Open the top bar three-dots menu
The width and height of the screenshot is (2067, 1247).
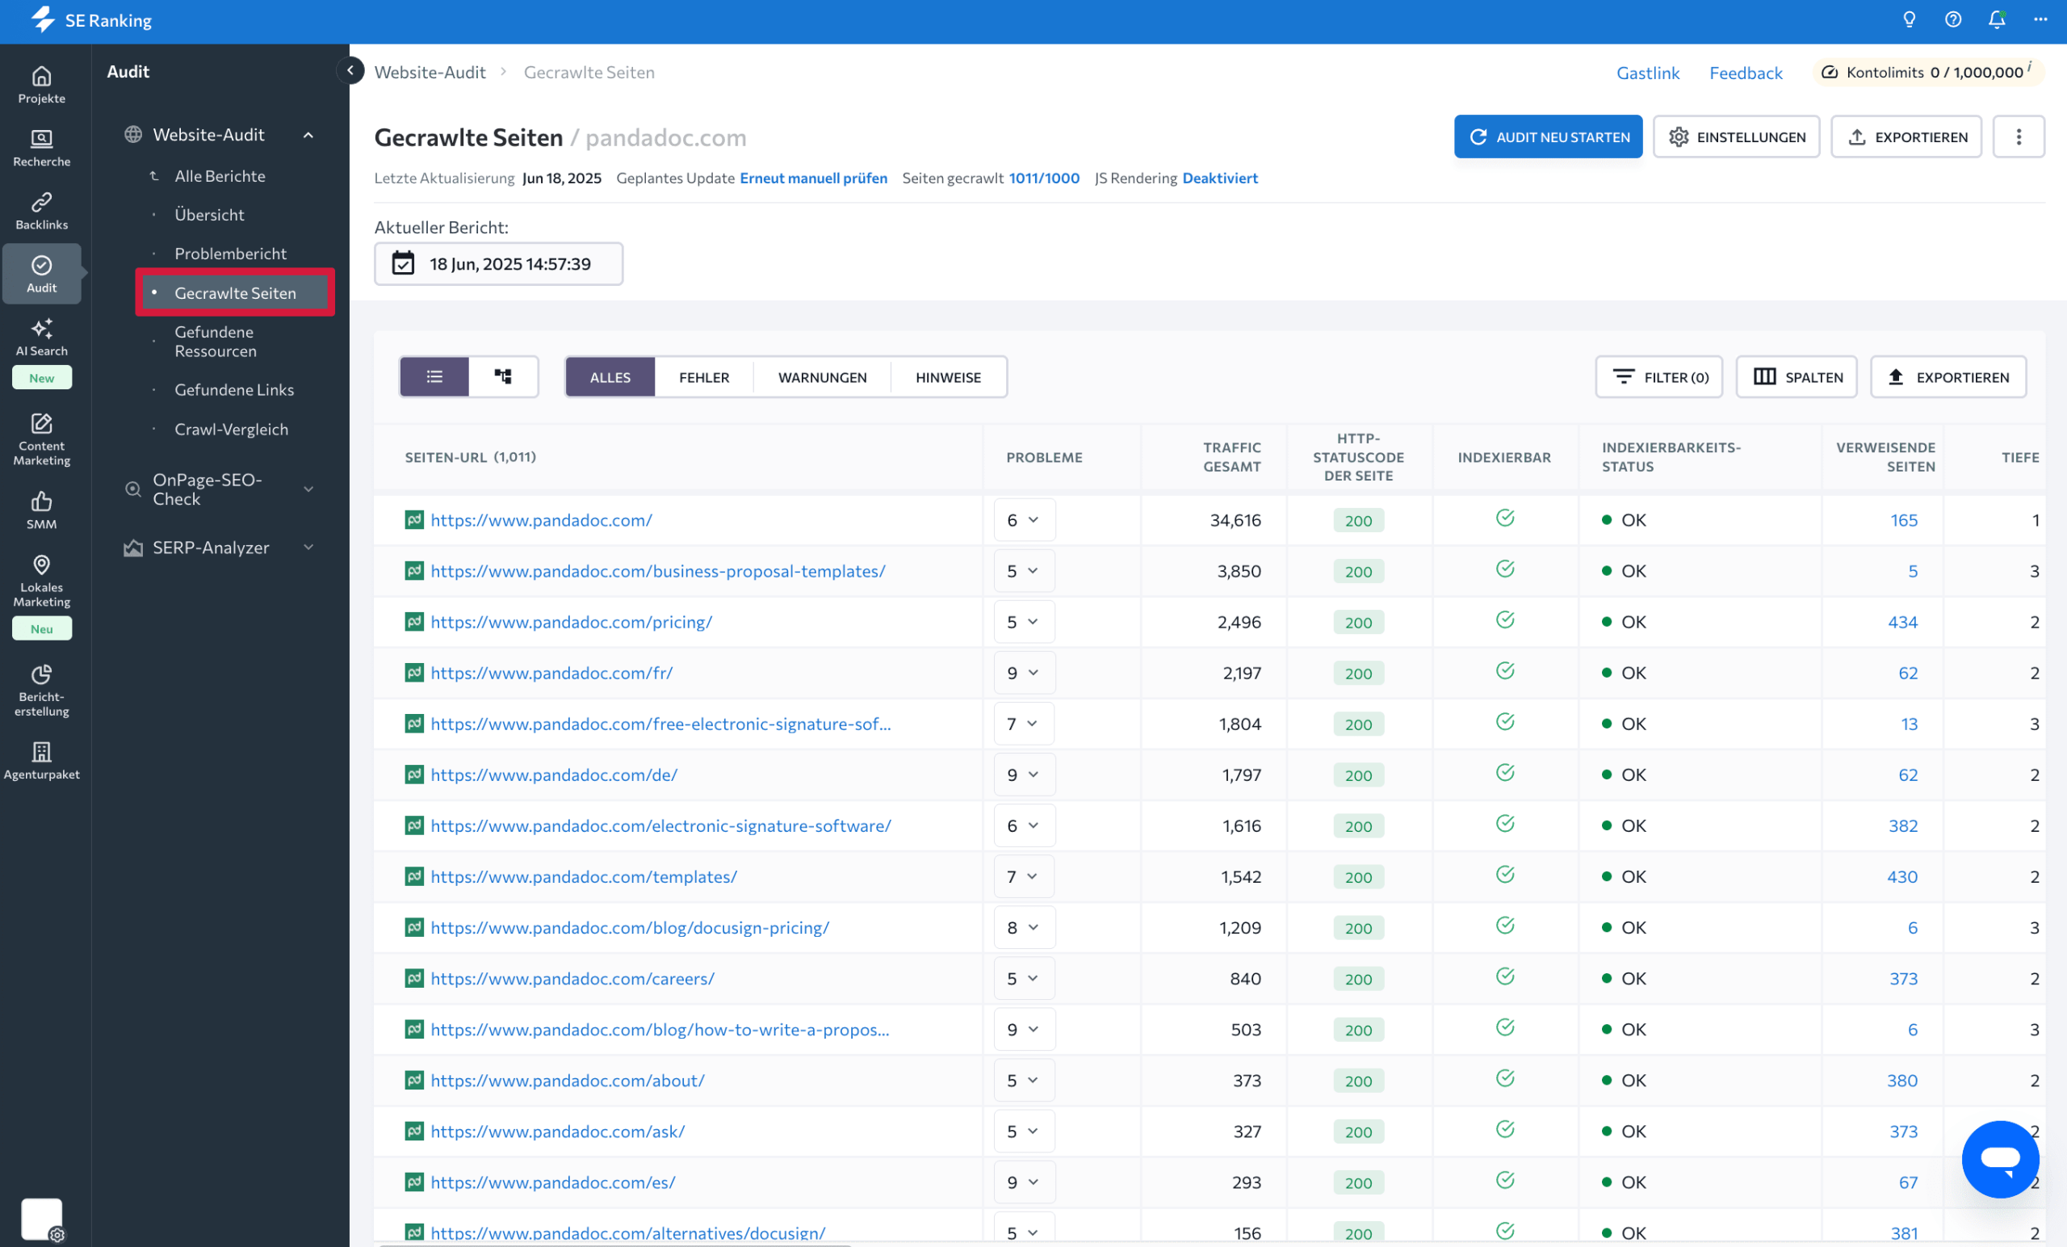tap(2040, 20)
